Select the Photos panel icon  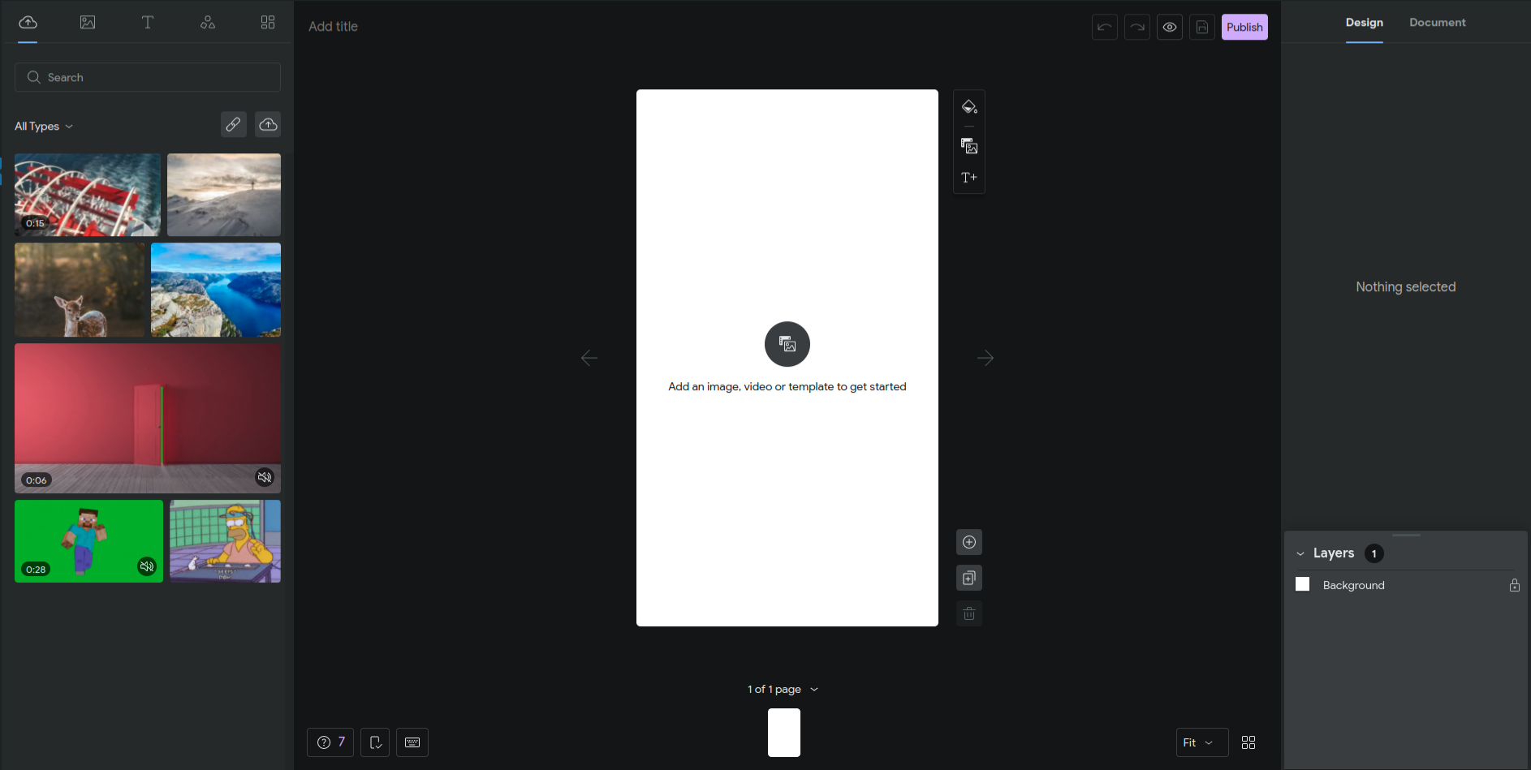coord(87,22)
